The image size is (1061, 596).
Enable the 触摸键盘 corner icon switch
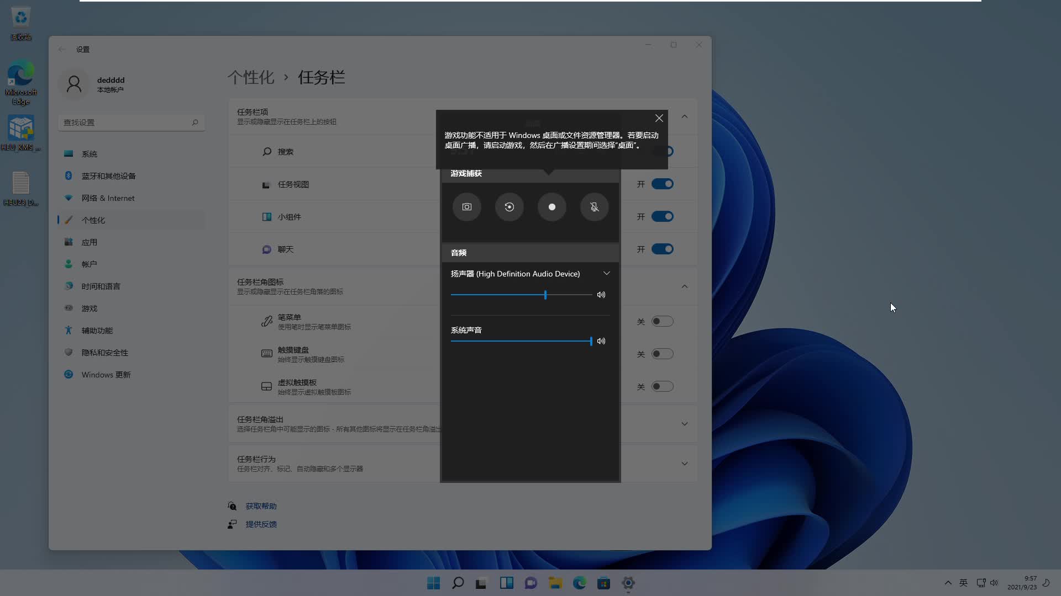(662, 354)
